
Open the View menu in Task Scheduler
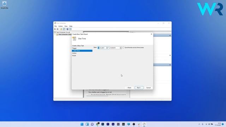click(66, 26)
